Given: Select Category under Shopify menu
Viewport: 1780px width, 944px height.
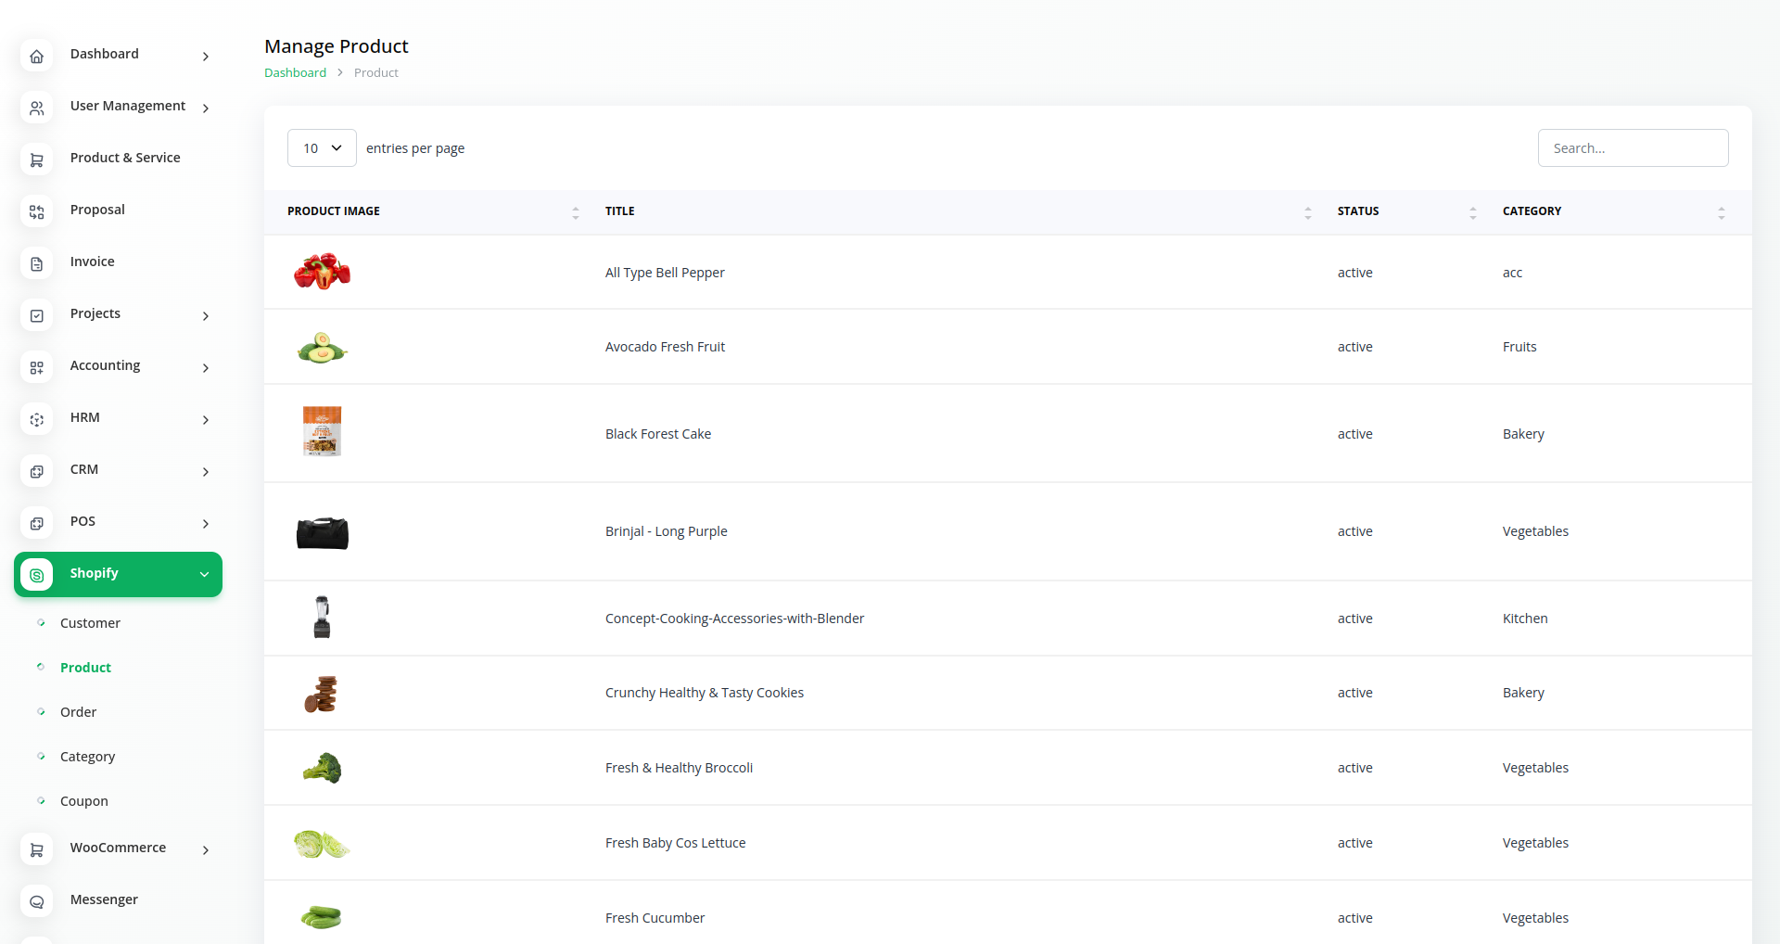Looking at the screenshot, I should (x=87, y=757).
